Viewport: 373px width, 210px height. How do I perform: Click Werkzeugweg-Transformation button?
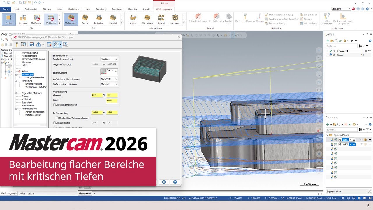[282, 19]
